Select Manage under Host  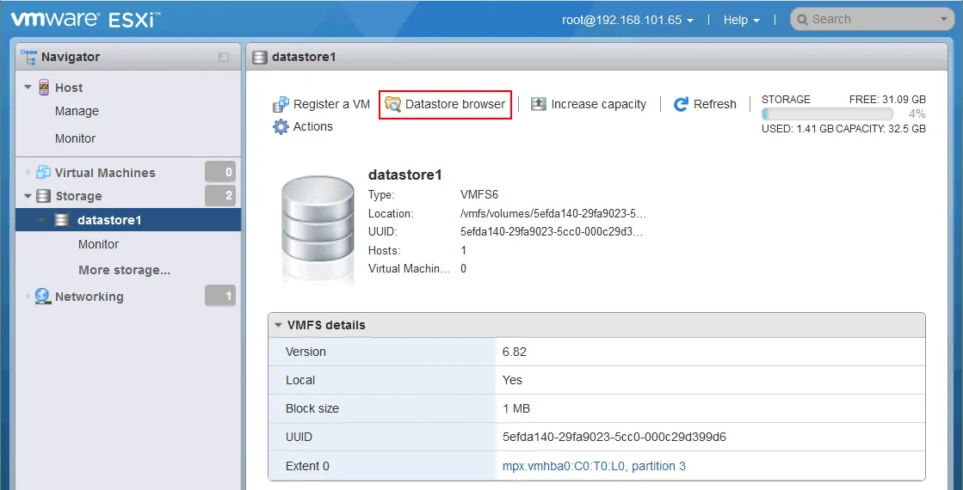tap(77, 111)
